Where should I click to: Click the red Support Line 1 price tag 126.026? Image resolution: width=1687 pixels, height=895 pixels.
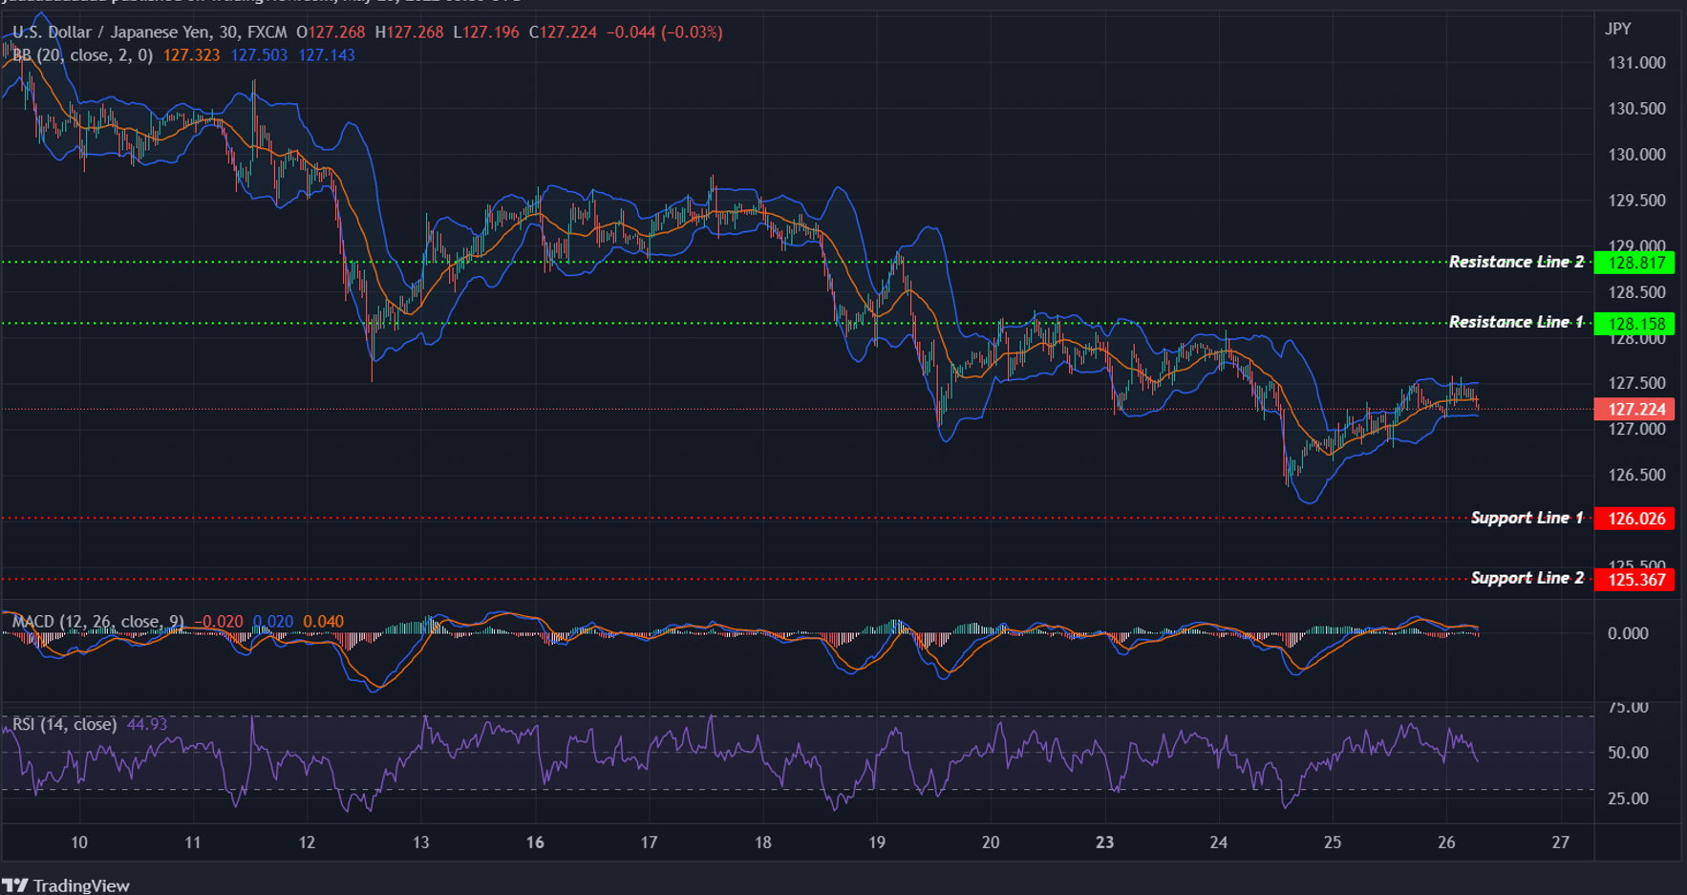[x=1634, y=519]
